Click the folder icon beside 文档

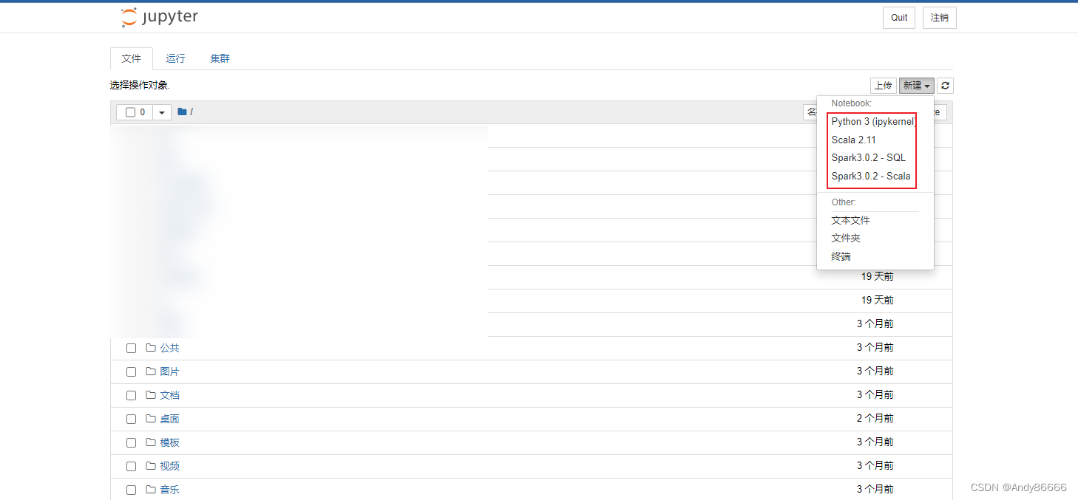point(151,395)
